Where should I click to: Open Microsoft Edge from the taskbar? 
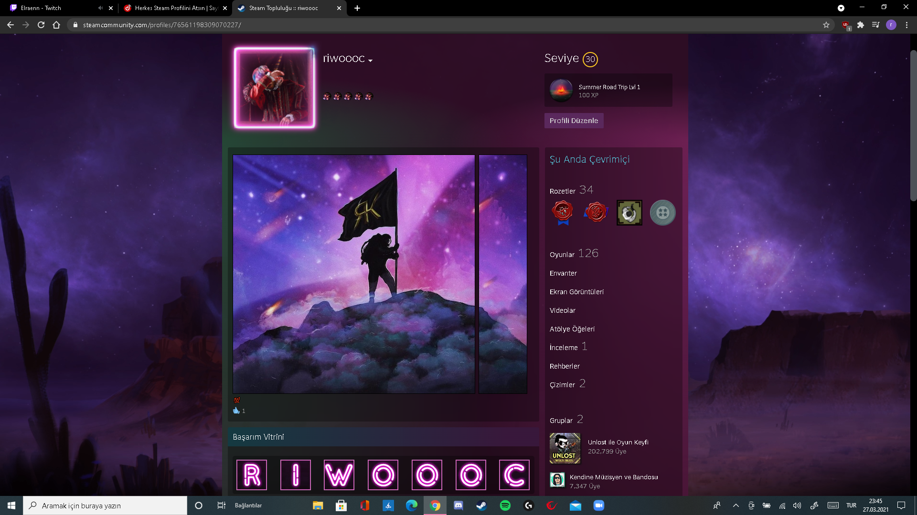point(411,505)
